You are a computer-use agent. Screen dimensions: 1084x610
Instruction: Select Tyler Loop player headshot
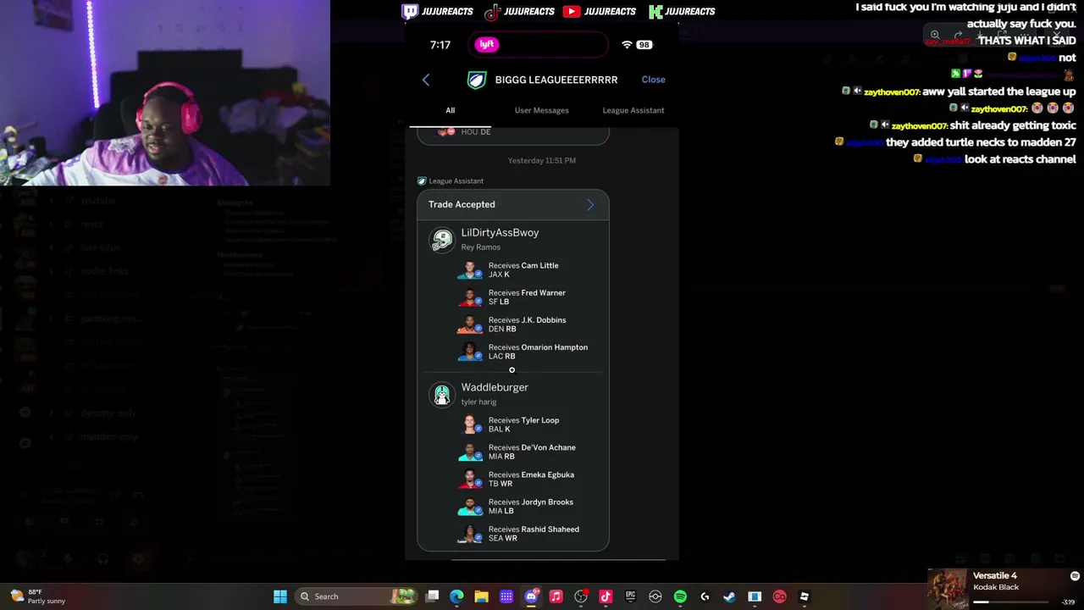pos(470,424)
